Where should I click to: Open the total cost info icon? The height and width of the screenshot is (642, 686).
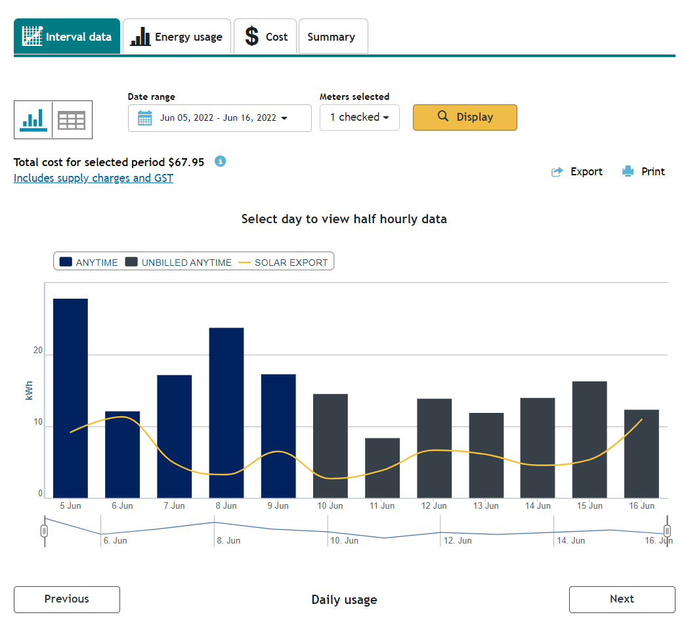220,161
